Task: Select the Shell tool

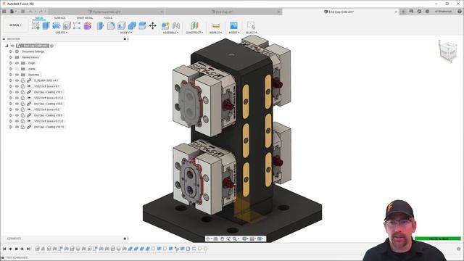Action: pyautogui.click(x=121, y=25)
